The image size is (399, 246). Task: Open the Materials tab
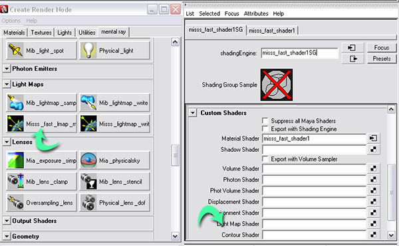pyautogui.click(x=14, y=32)
